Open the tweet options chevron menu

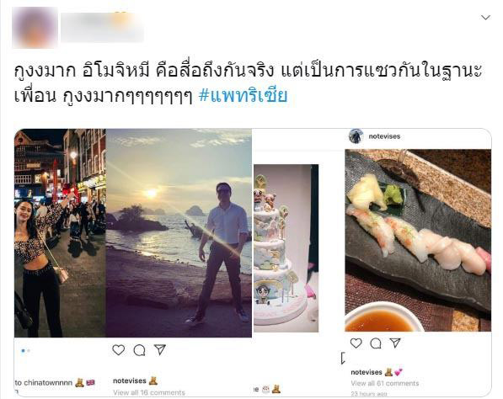[485, 18]
